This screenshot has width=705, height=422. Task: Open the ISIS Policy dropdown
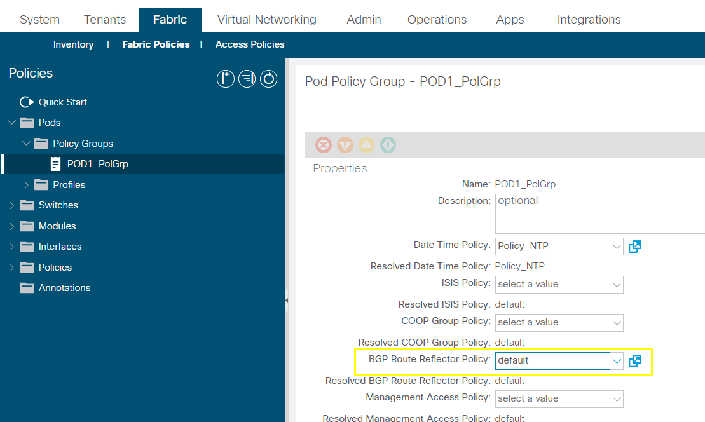617,285
